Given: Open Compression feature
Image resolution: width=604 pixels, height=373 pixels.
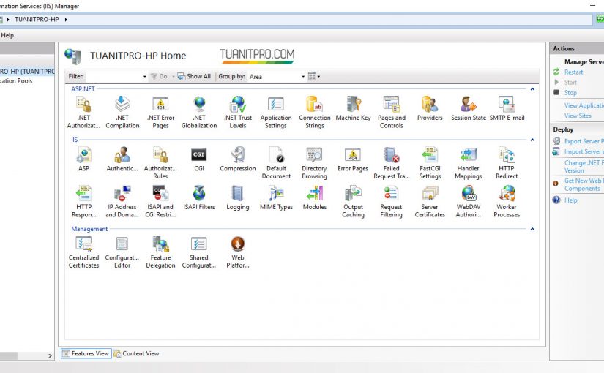Looking at the screenshot, I should click(238, 159).
